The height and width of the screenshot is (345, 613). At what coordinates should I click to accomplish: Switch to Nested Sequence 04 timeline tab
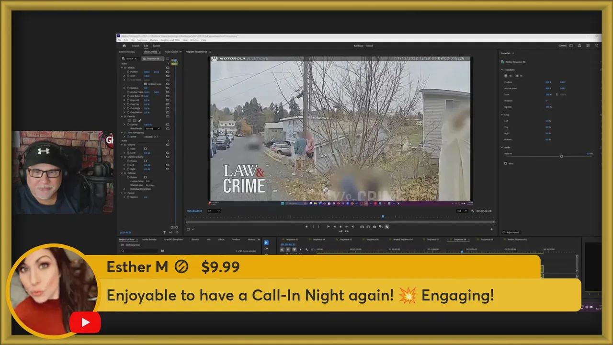[403, 239]
